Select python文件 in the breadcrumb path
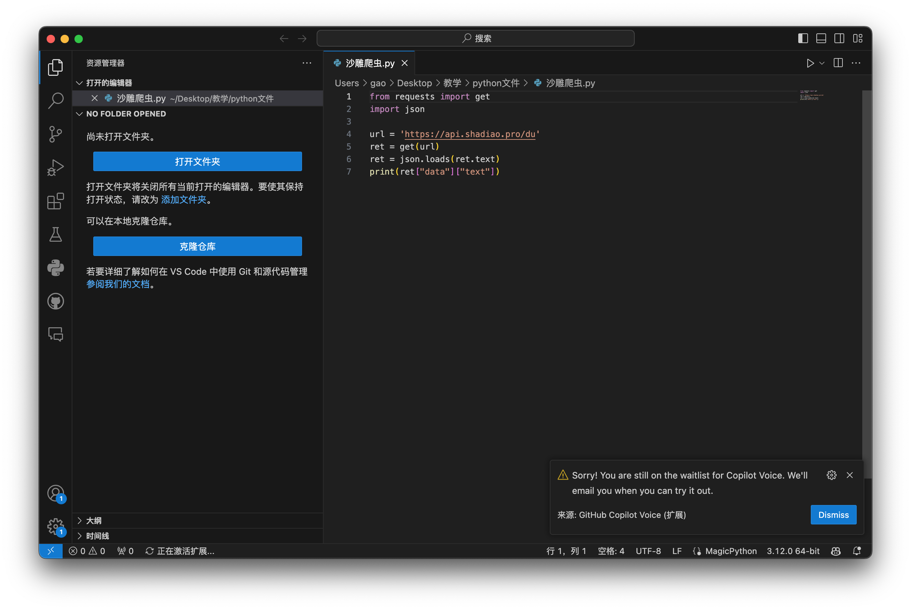Screen dimensions: 911x610 [496, 83]
